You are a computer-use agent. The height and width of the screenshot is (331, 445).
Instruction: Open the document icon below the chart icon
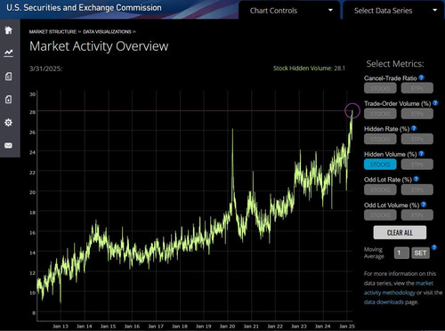coord(9,77)
